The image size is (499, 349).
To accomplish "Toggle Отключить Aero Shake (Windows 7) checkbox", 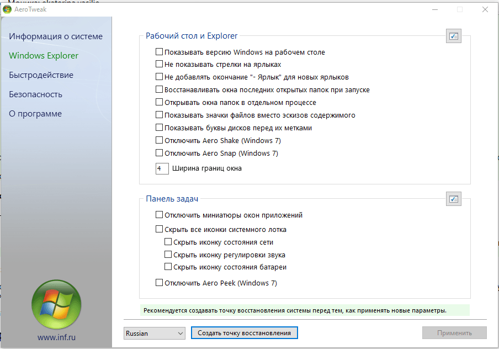I will (160, 140).
